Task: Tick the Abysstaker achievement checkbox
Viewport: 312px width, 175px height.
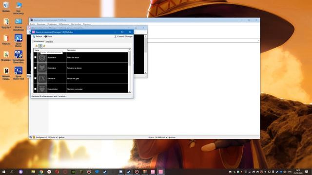Action: [36, 57]
